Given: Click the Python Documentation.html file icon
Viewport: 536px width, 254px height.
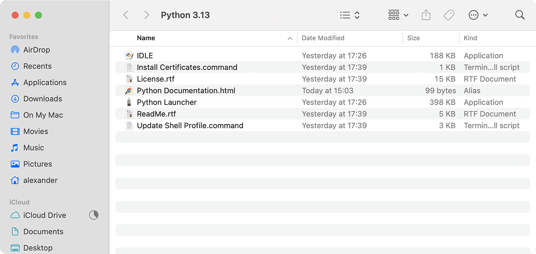Looking at the screenshot, I should point(129,91).
